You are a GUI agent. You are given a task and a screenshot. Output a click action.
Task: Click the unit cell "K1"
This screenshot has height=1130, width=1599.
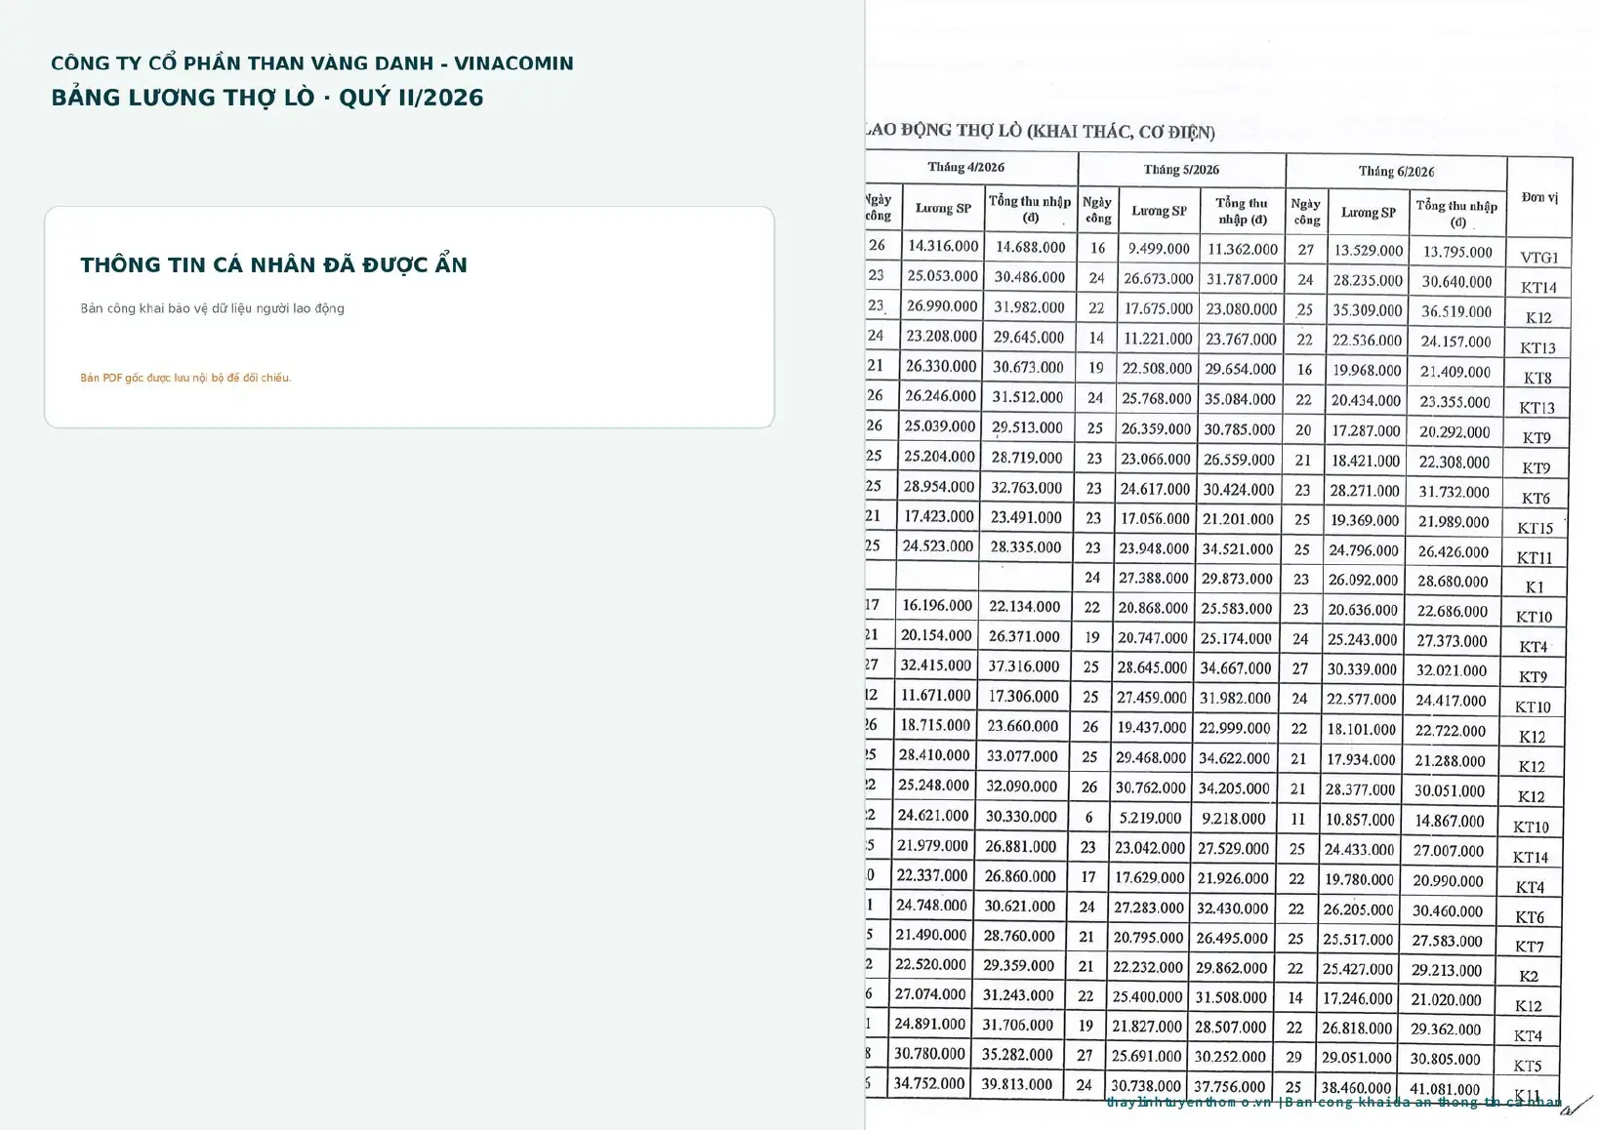tap(1535, 587)
